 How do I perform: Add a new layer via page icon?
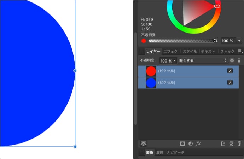pyautogui.click(x=223, y=144)
